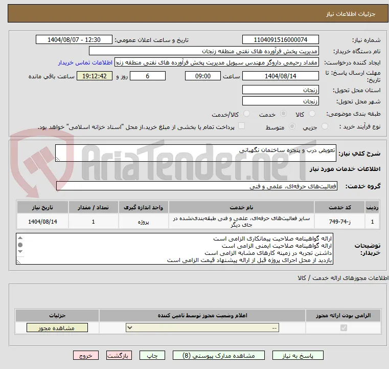Click the remaining time field 19:12:42
The height and width of the screenshot is (369, 389).
click(x=95, y=76)
